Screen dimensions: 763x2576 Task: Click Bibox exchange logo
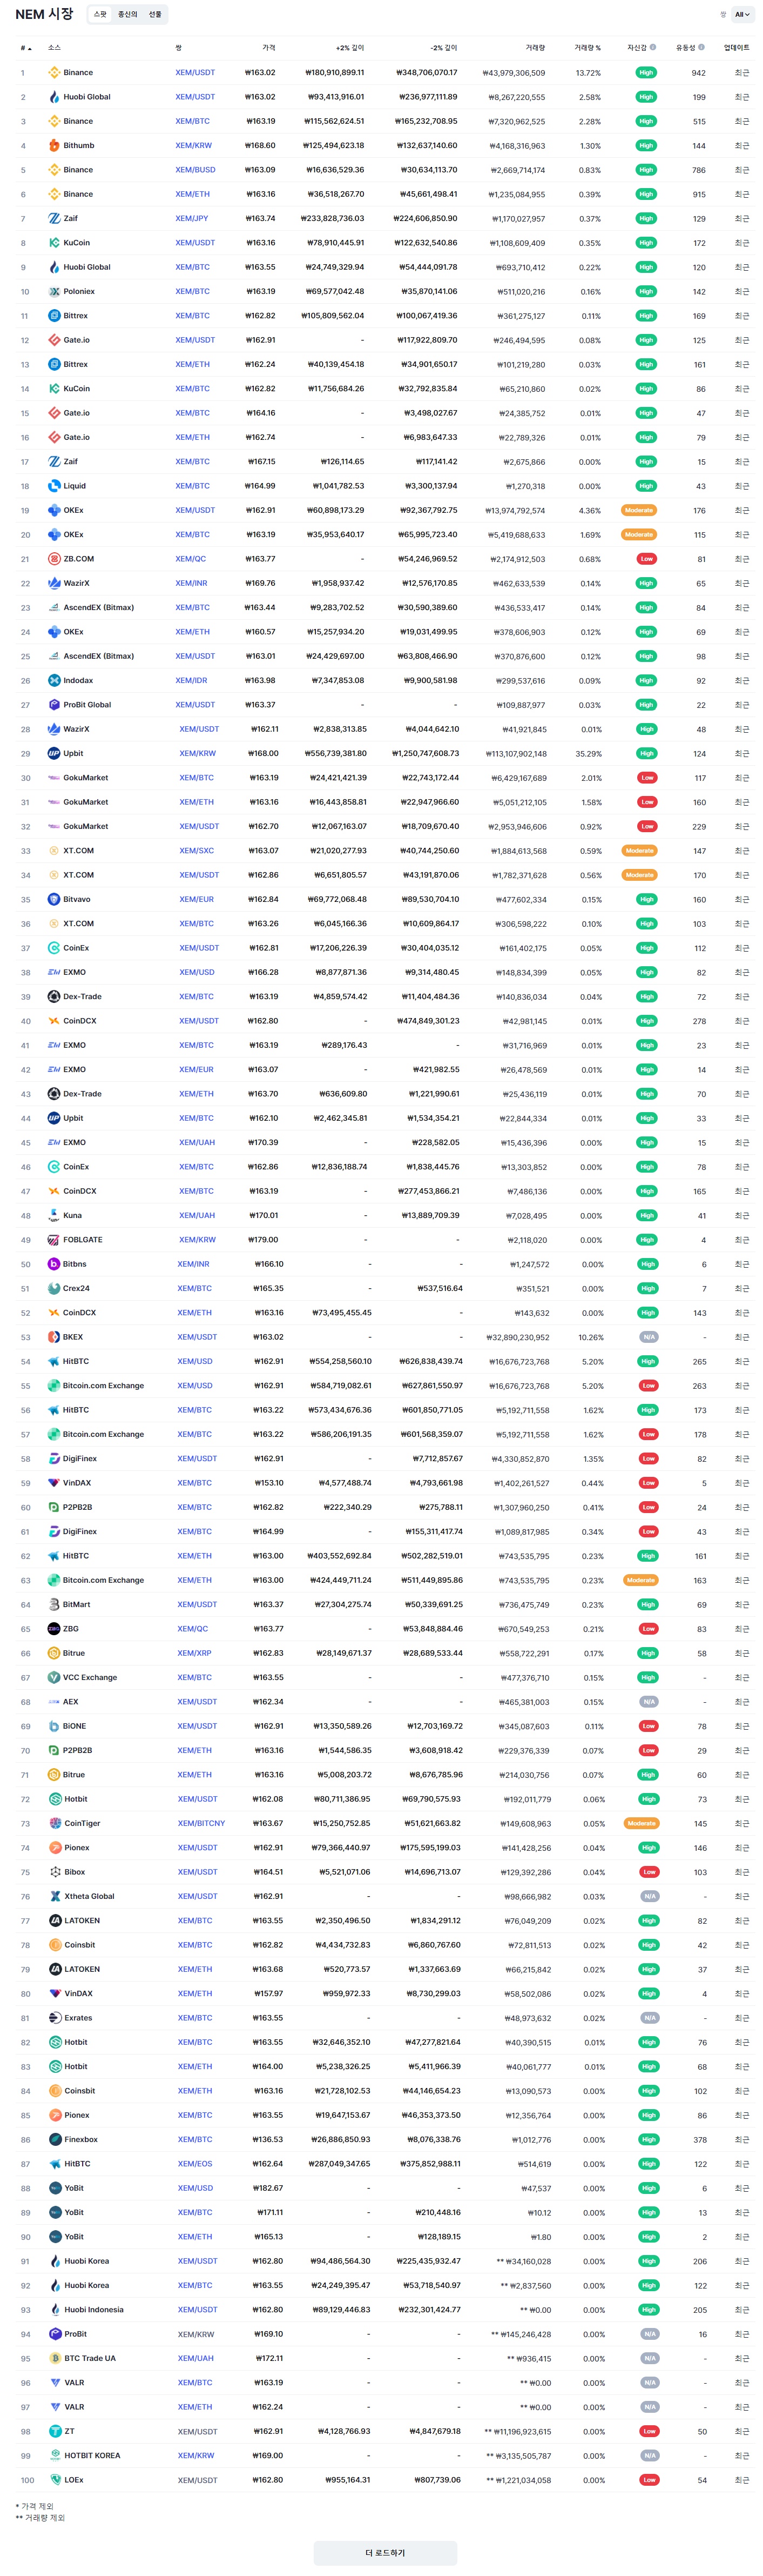pos(54,1872)
